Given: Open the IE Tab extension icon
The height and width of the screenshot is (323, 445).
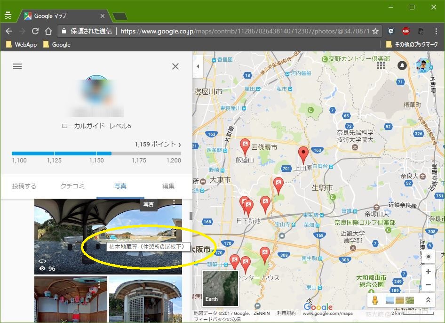Looking at the screenshot, I should pos(391,31).
